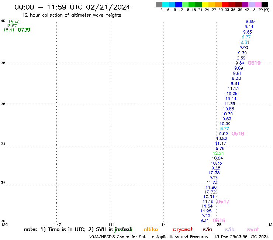Image resolution: width=273 pixels, height=240 pixels.
Task: Click the purple swatch in the color scale
Action: (x=245, y=4)
